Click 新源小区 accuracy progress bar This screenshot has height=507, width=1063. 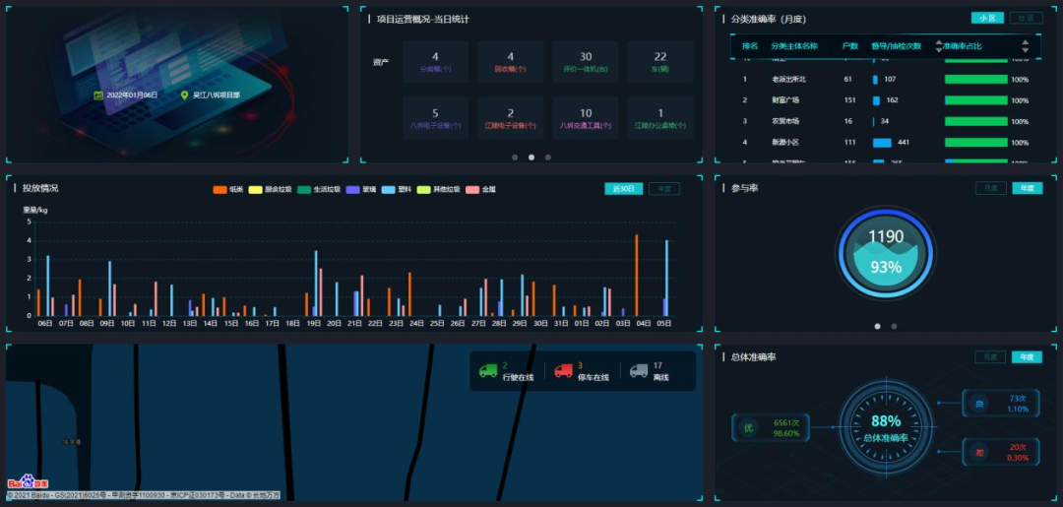pos(976,143)
